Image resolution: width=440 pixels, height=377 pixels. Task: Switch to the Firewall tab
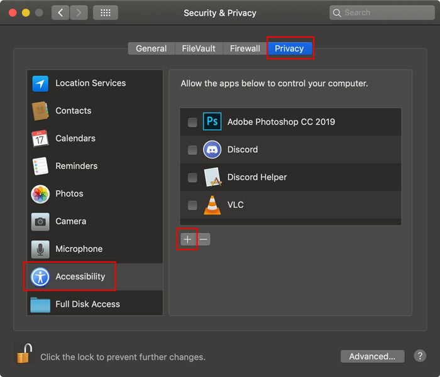[x=245, y=48]
